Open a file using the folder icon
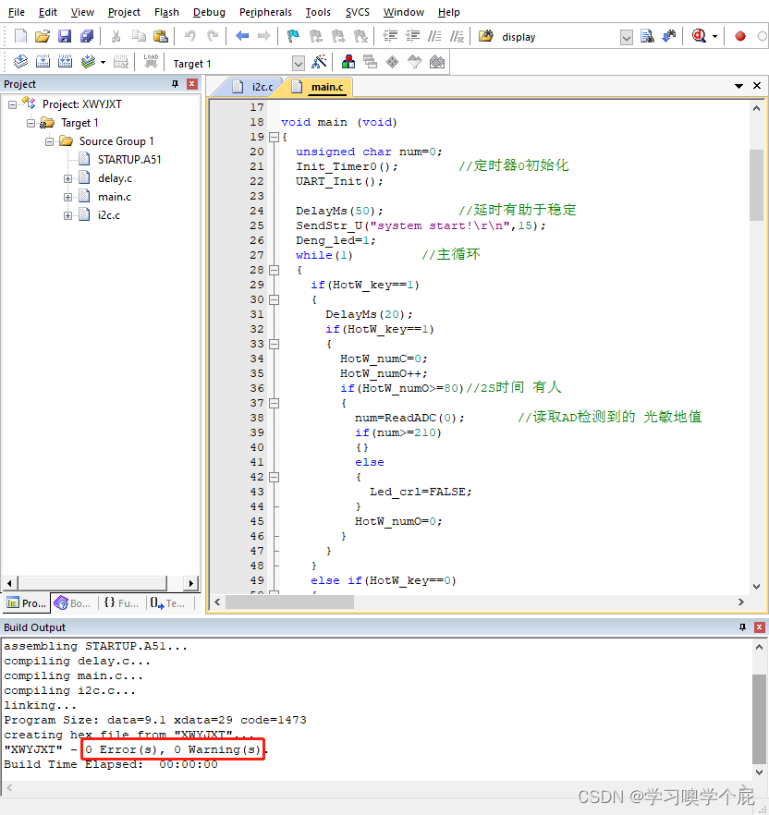769x815 pixels. [43, 36]
